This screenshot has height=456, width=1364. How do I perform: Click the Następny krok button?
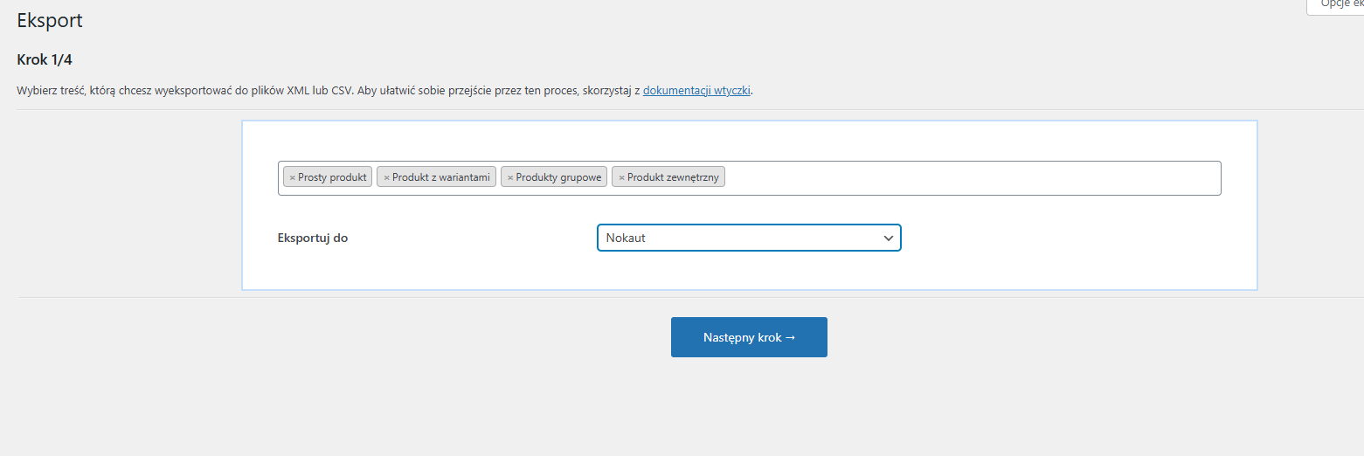(x=748, y=337)
